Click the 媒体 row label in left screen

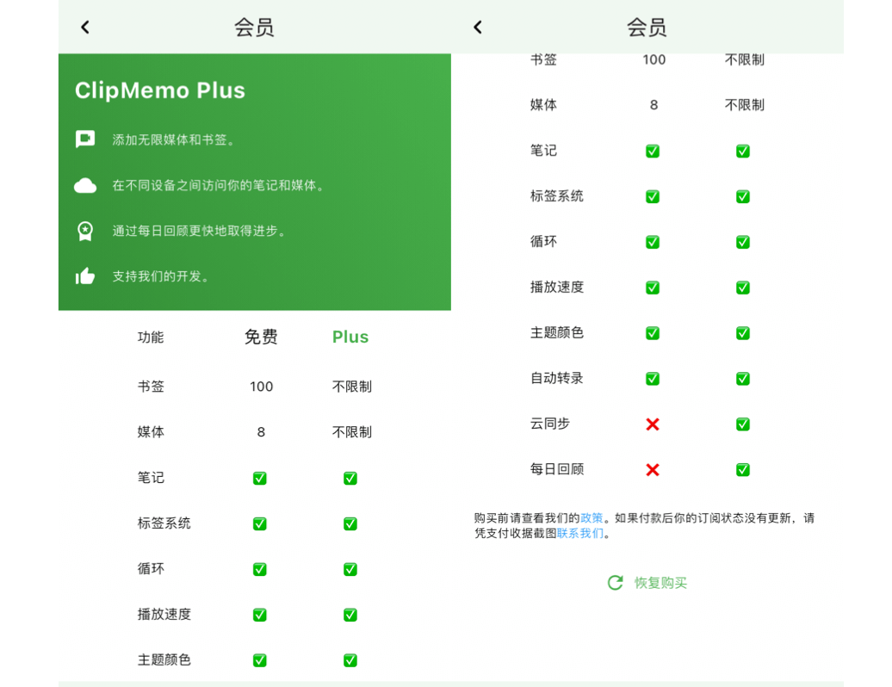click(151, 432)
